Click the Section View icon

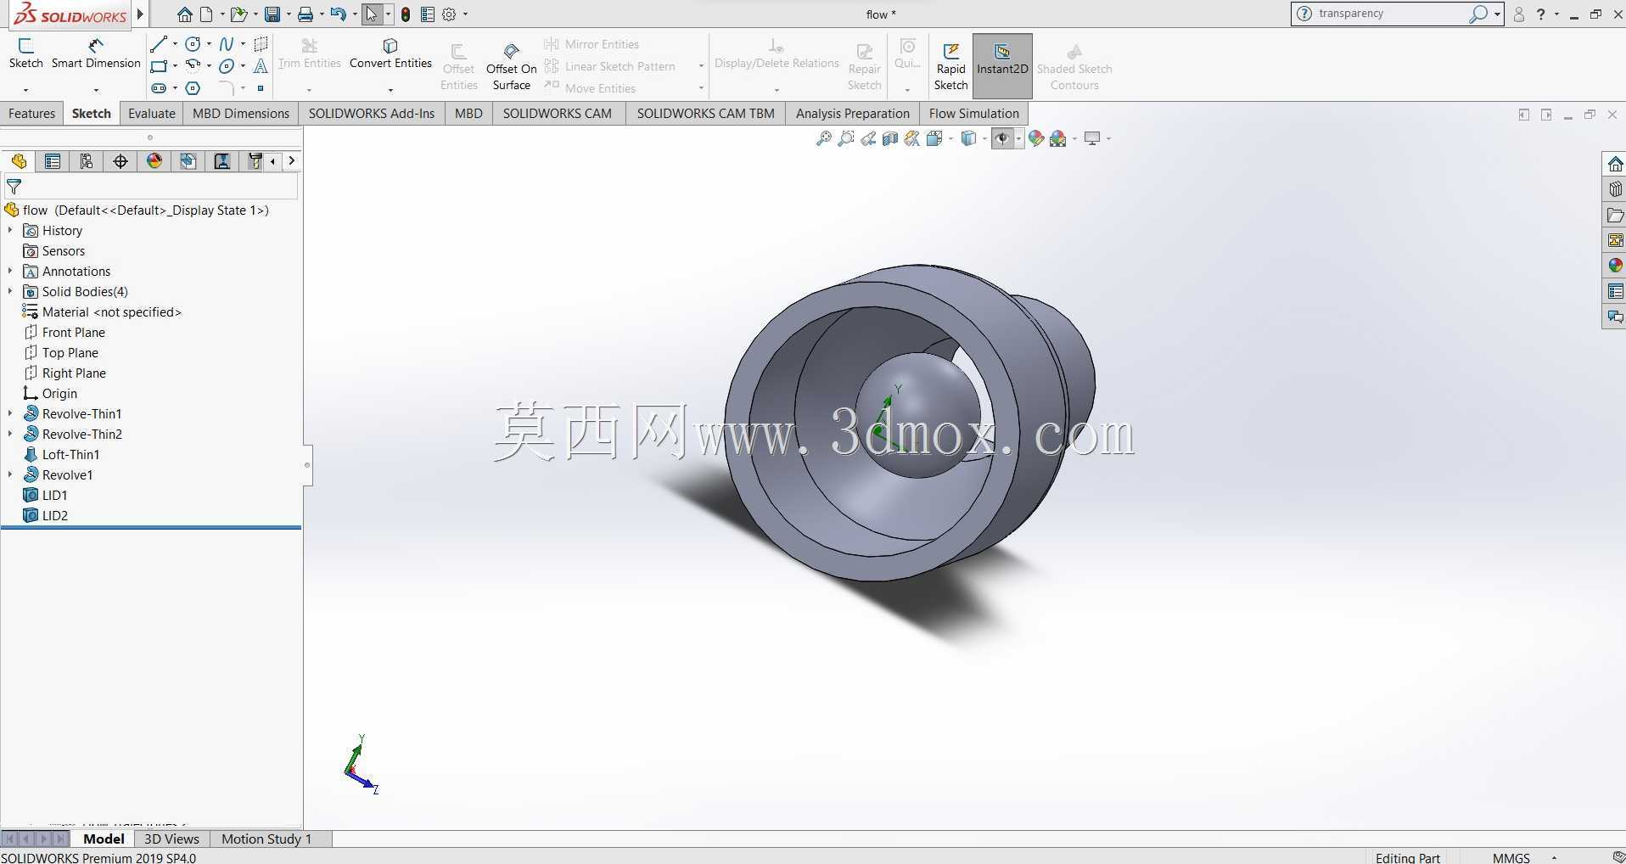pyautogui.click(x=890, y=138)
